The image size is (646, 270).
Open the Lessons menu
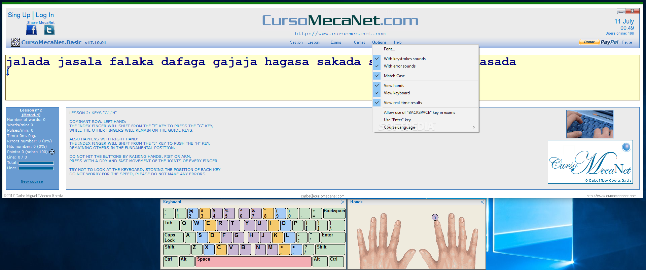314,42
